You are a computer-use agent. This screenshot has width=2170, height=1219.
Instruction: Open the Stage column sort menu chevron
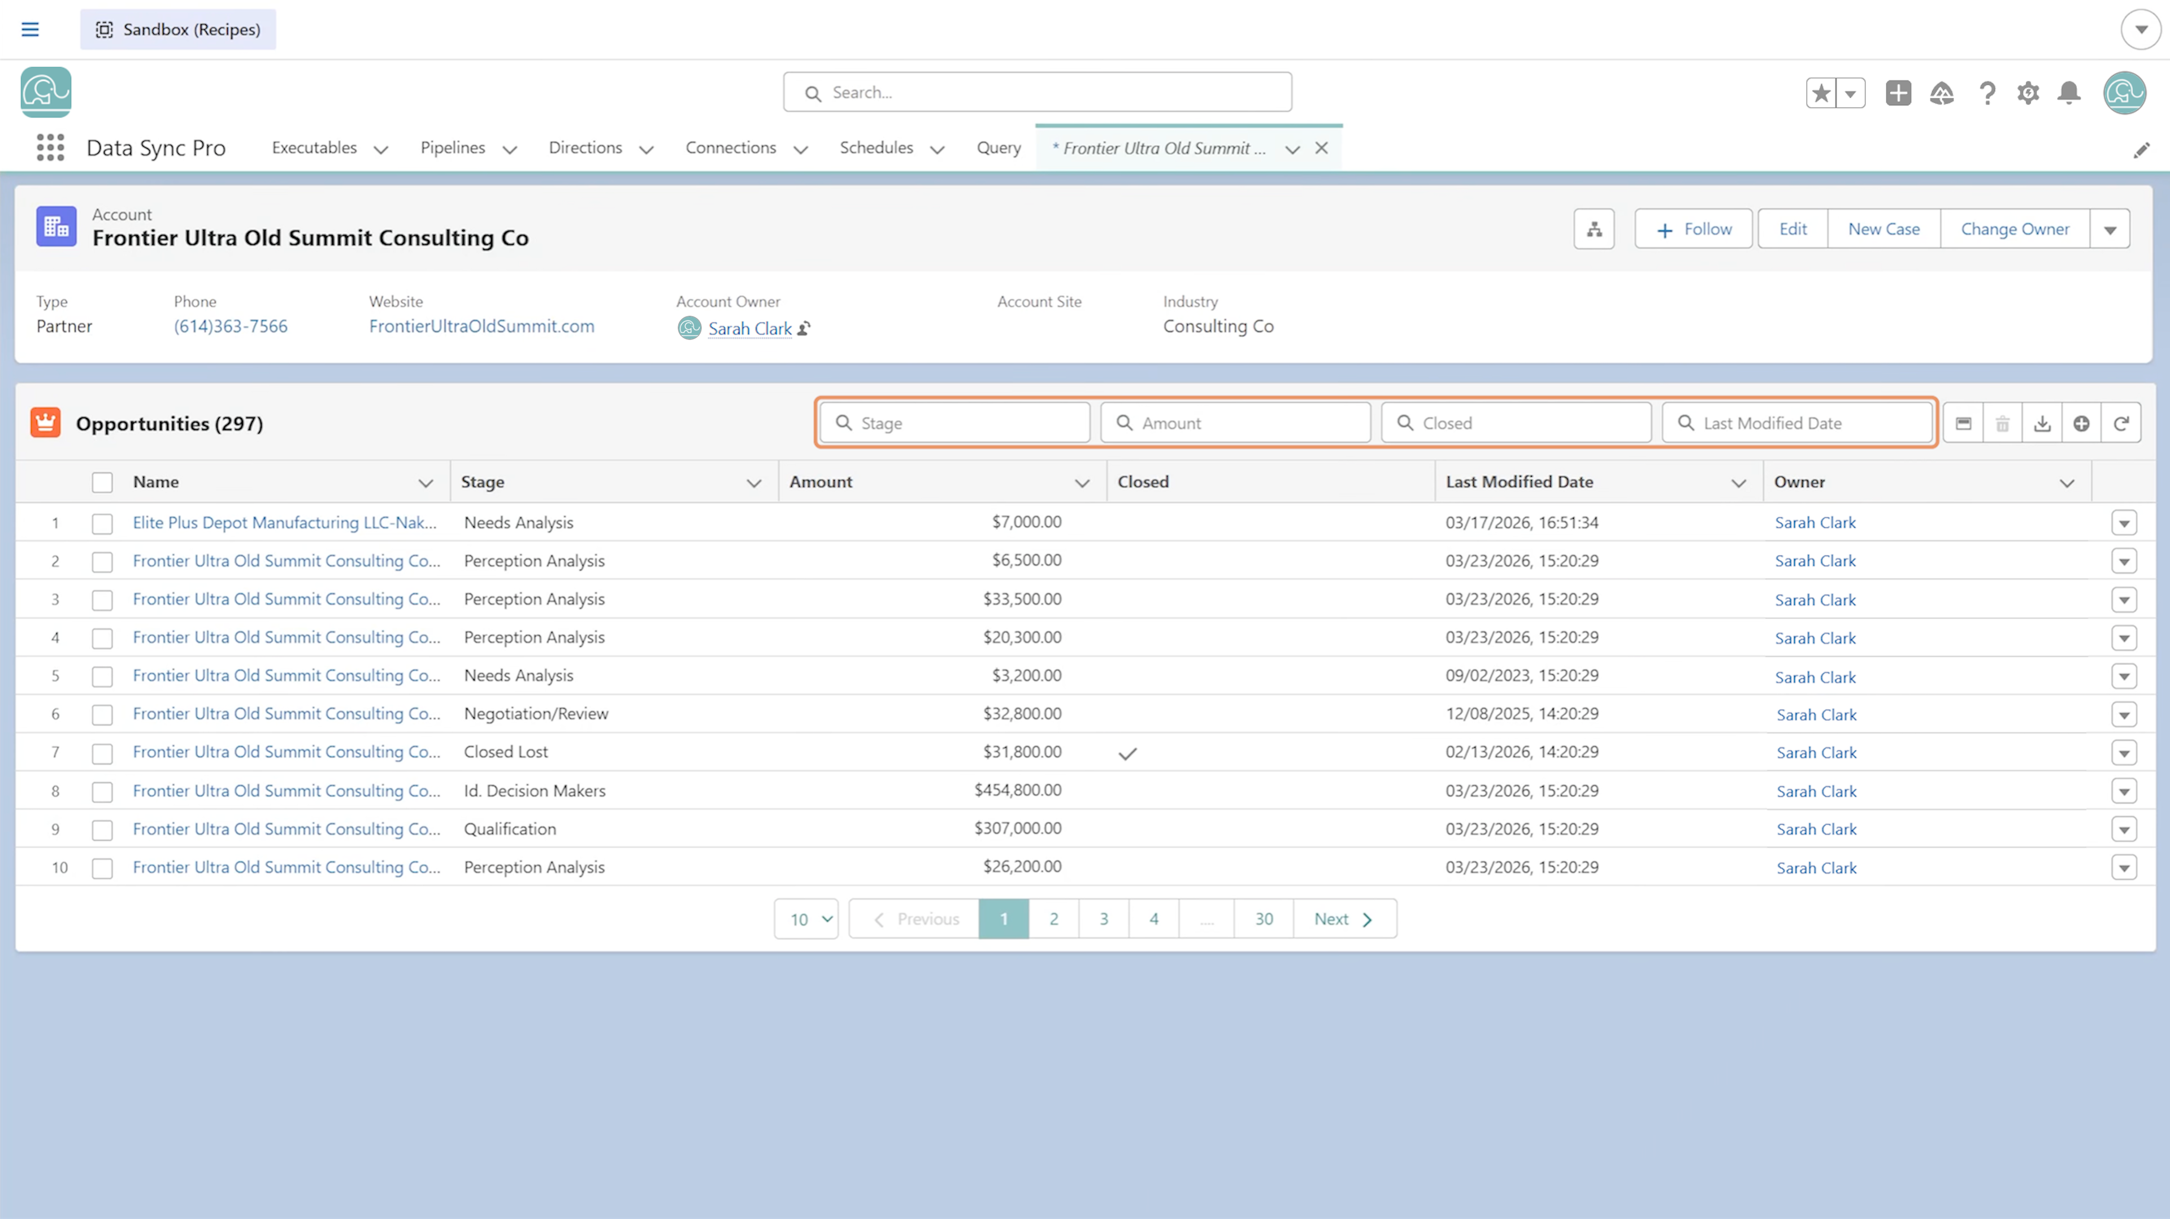[754, 483]
